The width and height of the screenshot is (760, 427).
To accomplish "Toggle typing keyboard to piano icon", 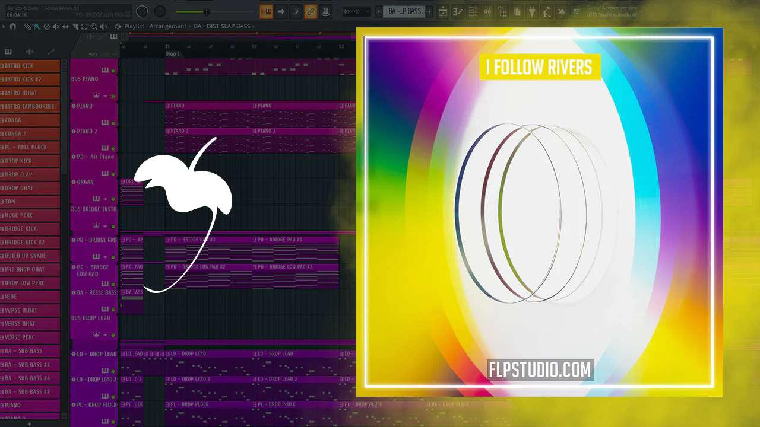I will click(267, 11).
